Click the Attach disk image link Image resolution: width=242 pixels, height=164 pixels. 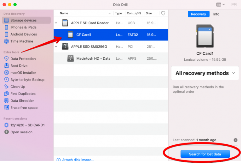[78, 159]
